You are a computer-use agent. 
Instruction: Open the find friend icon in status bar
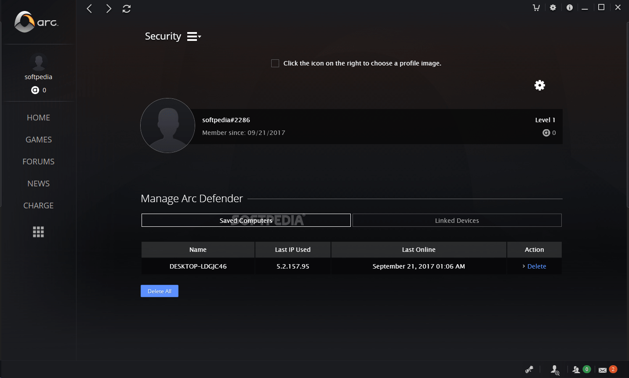click(x=555, y=370)
